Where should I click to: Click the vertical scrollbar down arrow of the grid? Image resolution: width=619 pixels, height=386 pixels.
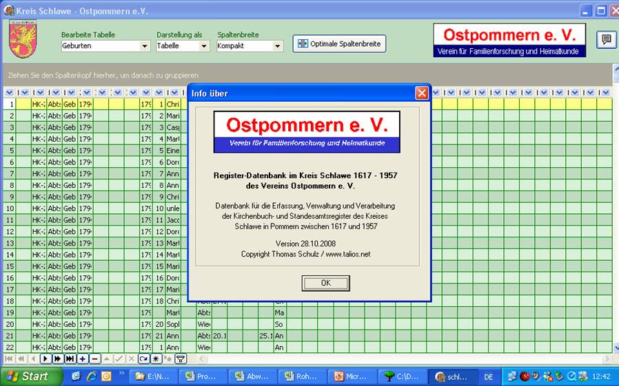tap(616, 347)
